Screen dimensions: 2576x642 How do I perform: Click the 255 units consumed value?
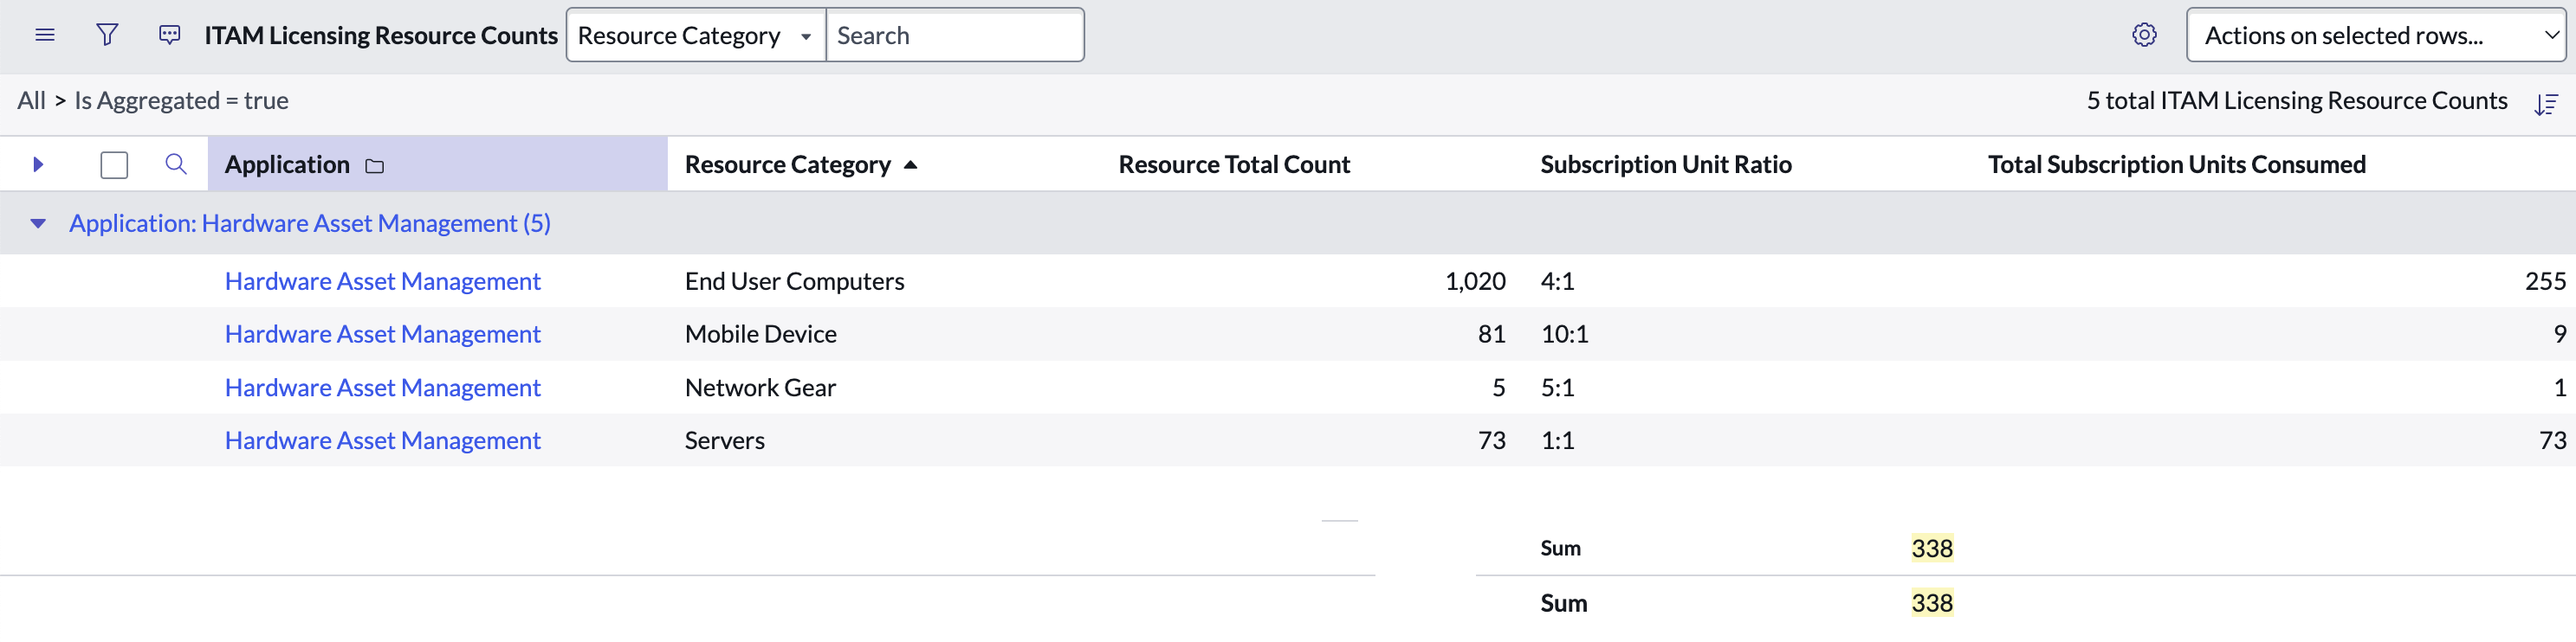[2545, 281]
